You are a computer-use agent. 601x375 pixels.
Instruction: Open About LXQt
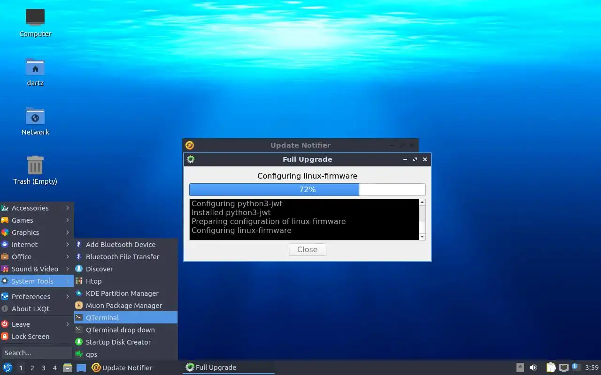click(x=37, y=308)
